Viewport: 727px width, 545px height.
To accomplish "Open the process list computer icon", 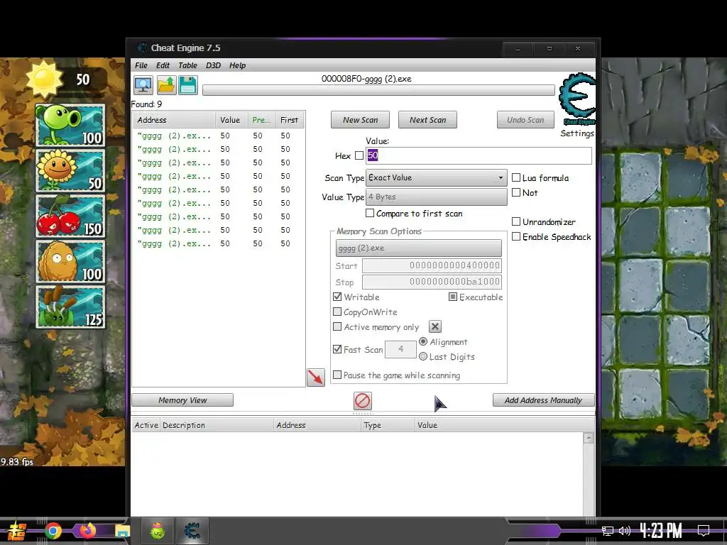I will pos(143,85).
